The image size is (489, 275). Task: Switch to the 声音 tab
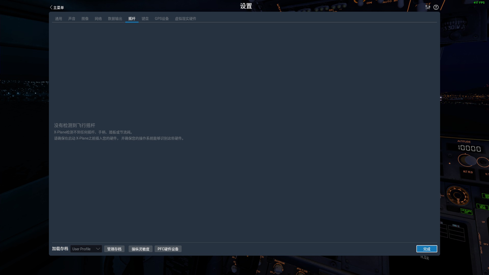72,19
